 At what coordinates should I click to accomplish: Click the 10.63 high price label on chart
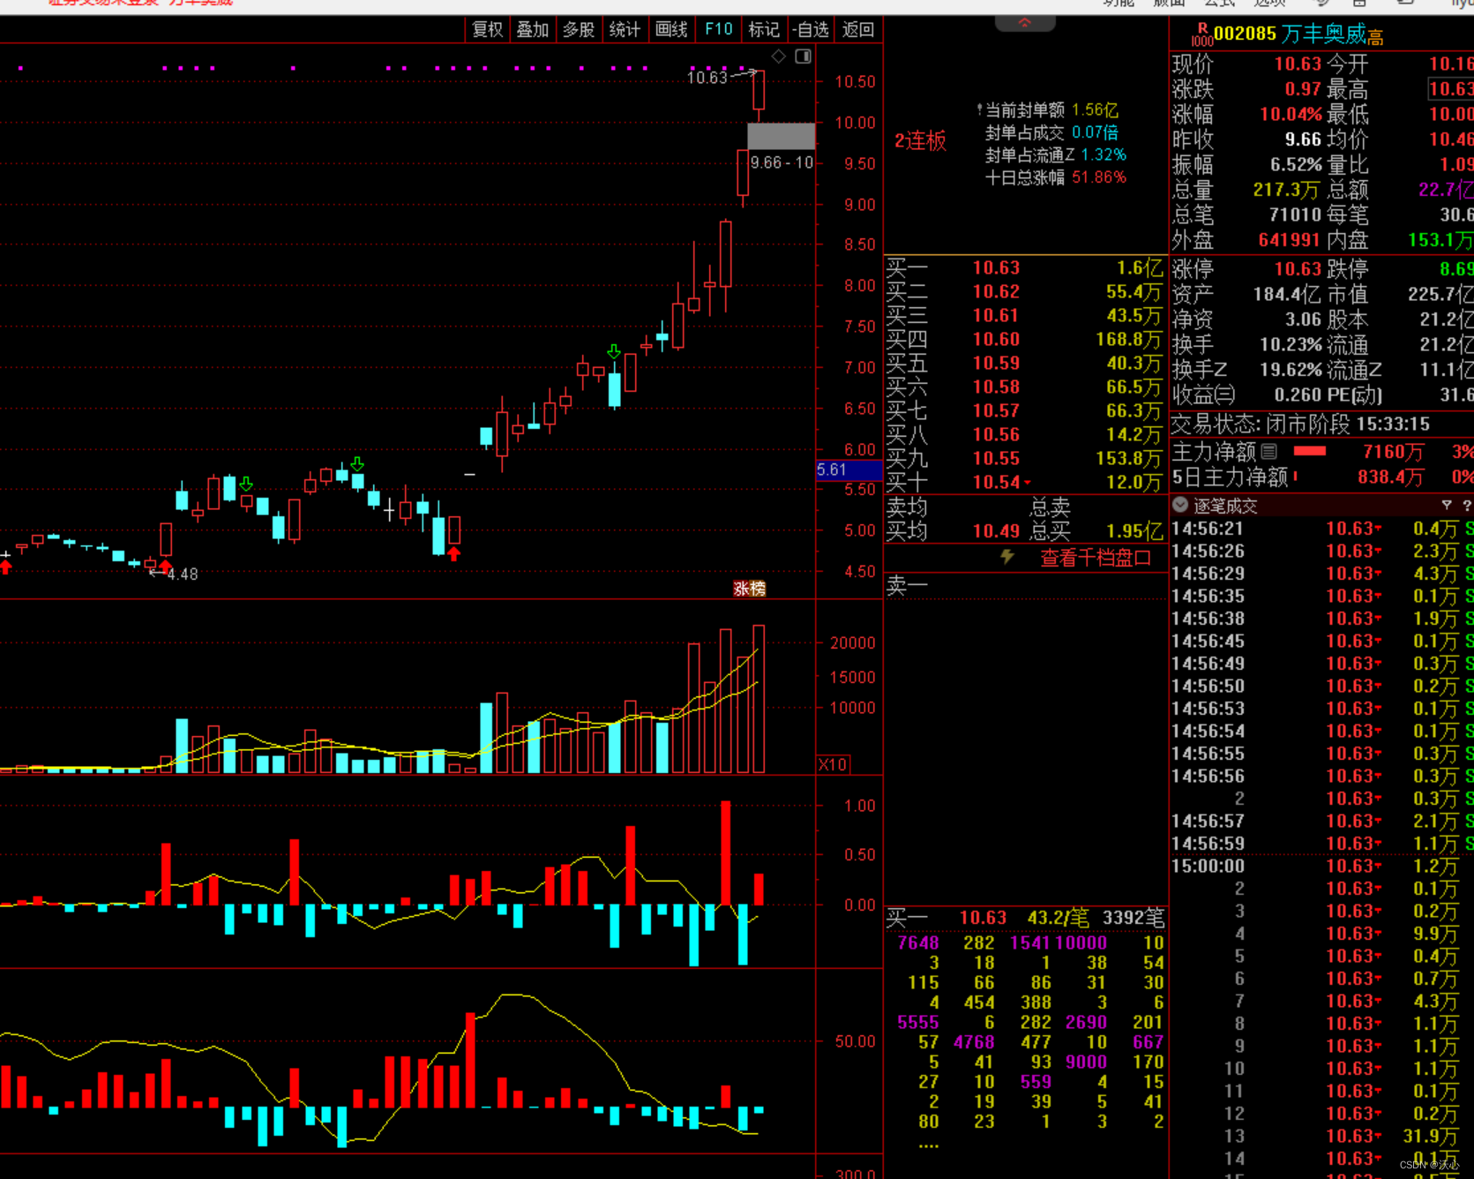click(x=707, y=78)
